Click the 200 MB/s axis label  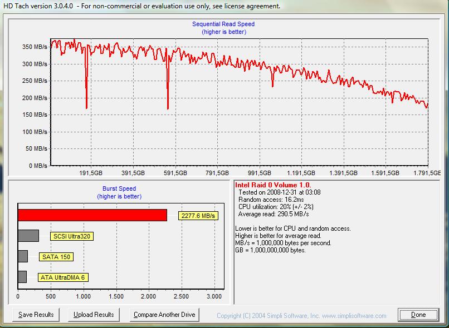click(35, 98)
